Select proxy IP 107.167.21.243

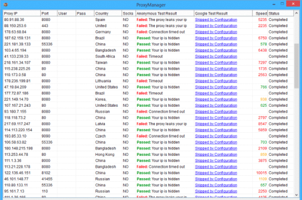pos(17,106)
